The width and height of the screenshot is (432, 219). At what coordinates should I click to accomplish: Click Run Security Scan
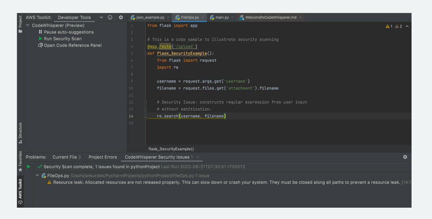point(63,39)
